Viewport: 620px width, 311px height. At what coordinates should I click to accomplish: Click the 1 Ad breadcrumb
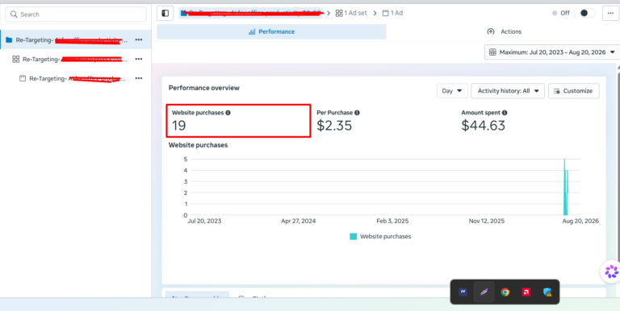tap(392, 13)
